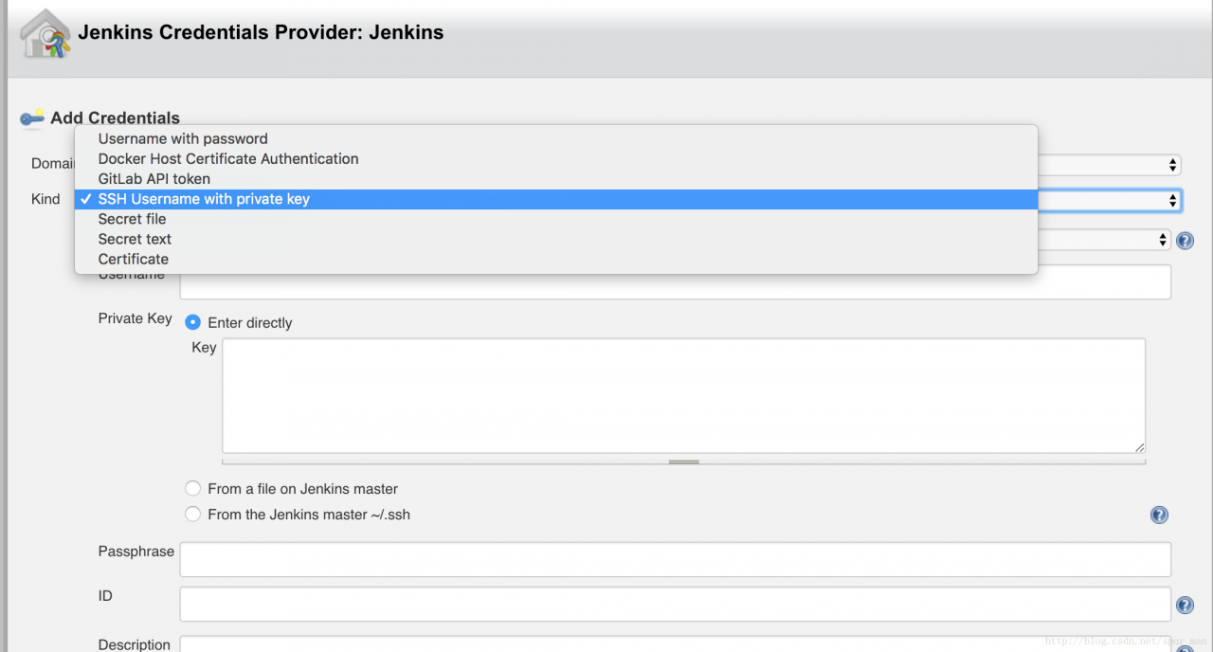Open the Domain dropdown
Screen dimensions: 1213x652
click(x=1109, y=165)
